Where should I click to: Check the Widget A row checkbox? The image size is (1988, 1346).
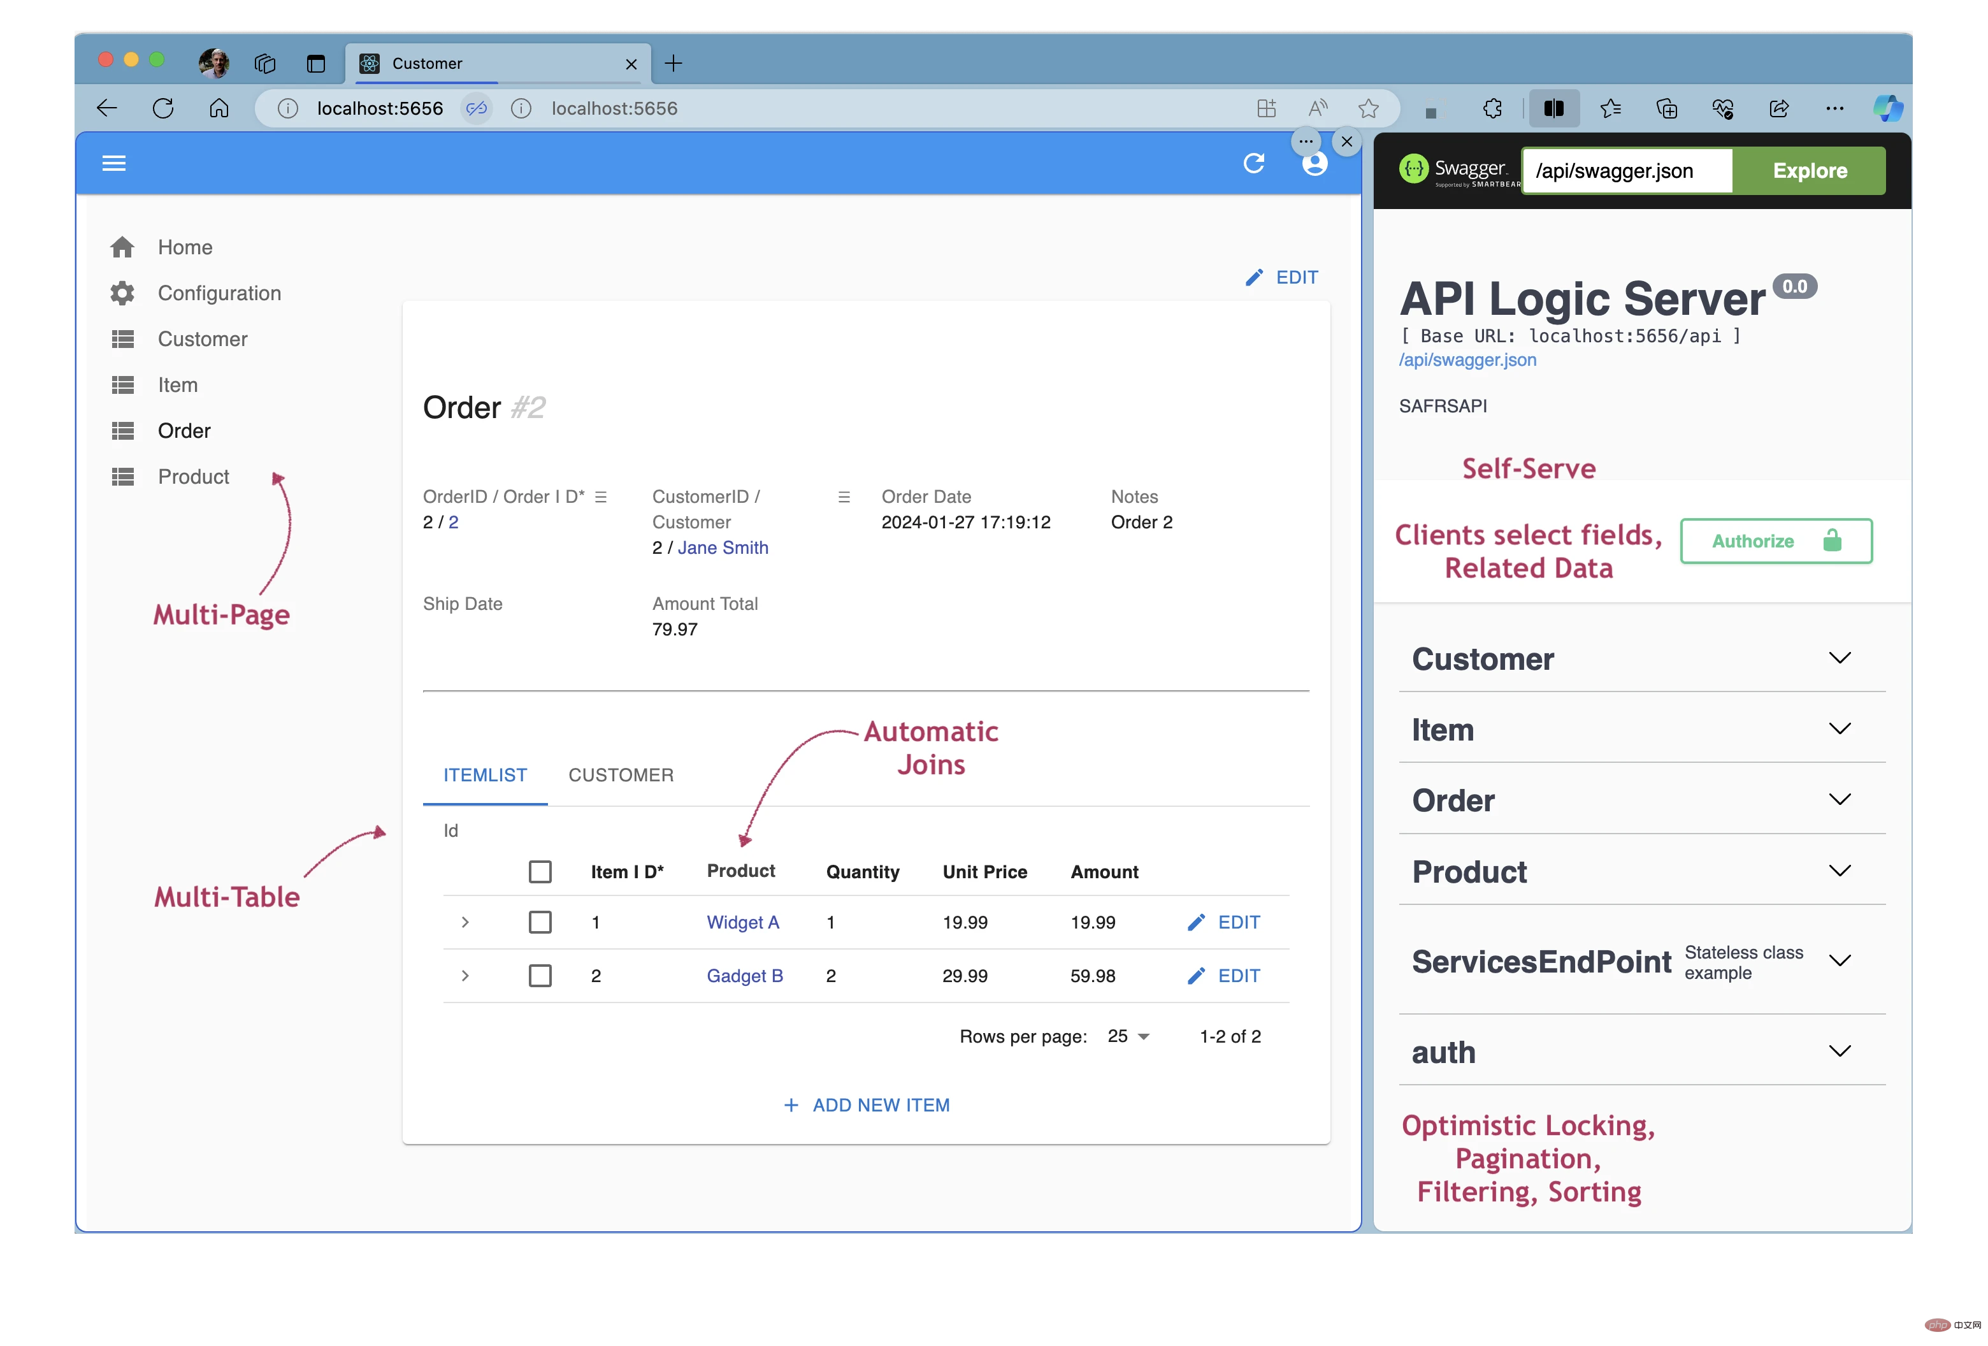coord(540,922)
